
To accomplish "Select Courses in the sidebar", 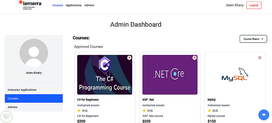I will [x=34, y=98].
